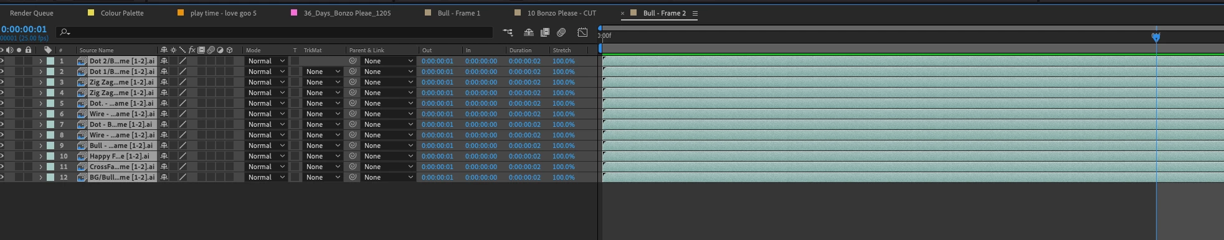Click the current timecode 0:00:00:01 display
Viewport: 1224px width, 240px height.
coord(24,29)
